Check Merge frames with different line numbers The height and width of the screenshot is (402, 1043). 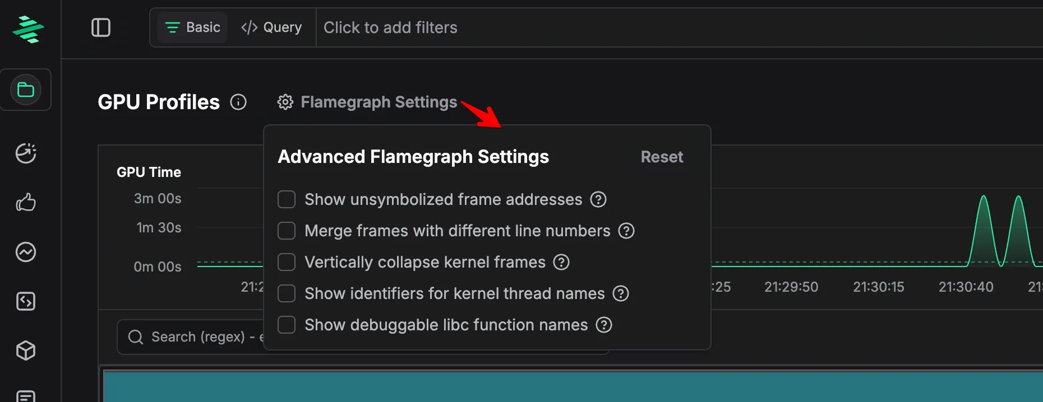point(287,230)
